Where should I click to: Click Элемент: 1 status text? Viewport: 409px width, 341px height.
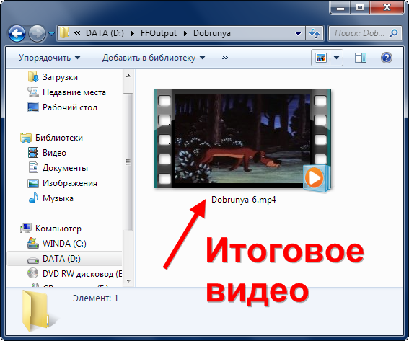click(x=96, y=298)
